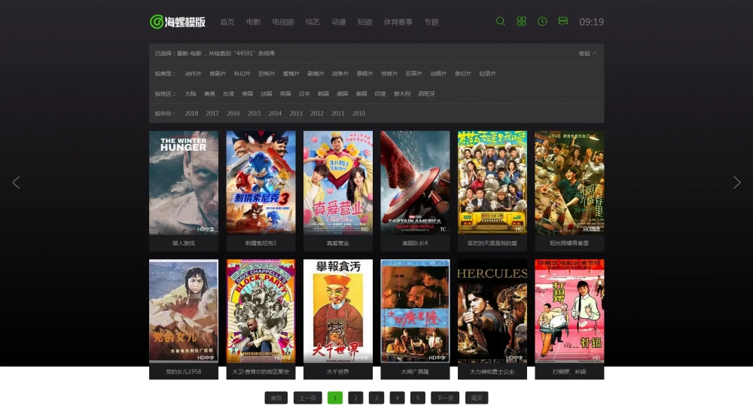Open the 电视剧 nav item
753x412 pixels.
(x=283, y=22)
